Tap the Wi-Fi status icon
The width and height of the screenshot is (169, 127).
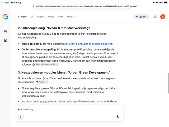154,2
